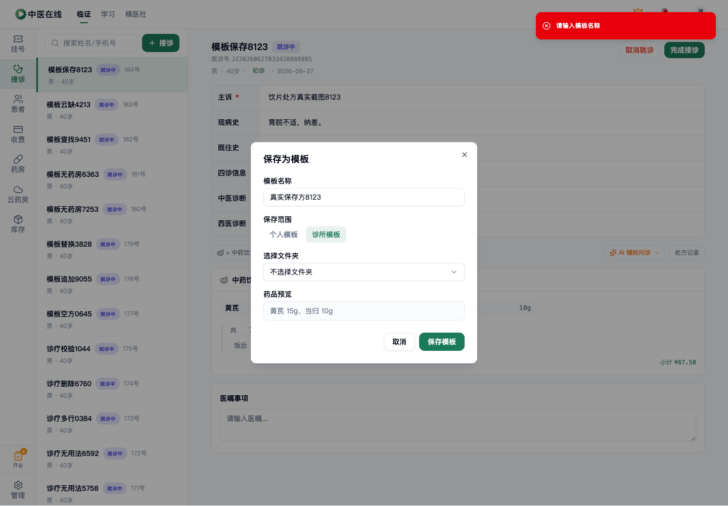Click the 完成接诊 button
Screen dimensions: 728x506
click(685, 50)
